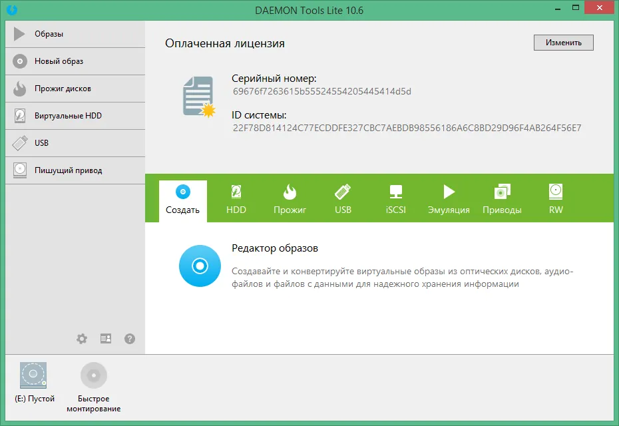Switch to the Прожиг tab
The height and width of the screenshot is (426, 619).
pyautogui.click(x=290, y=200)
